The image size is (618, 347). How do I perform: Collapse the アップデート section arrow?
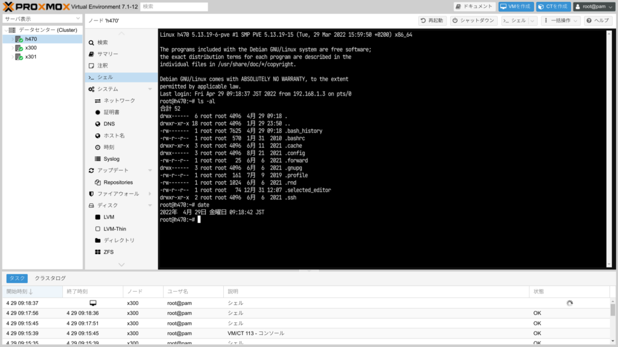[150, 170]
